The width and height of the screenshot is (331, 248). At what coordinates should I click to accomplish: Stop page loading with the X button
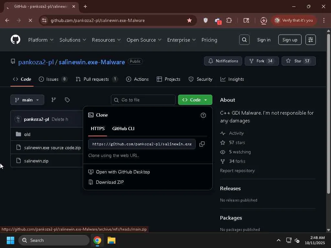click(x=30, y=20)
